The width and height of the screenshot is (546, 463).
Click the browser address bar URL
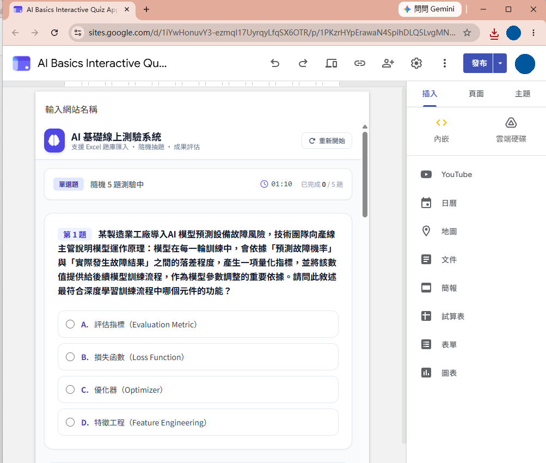(x=272, y=33)
